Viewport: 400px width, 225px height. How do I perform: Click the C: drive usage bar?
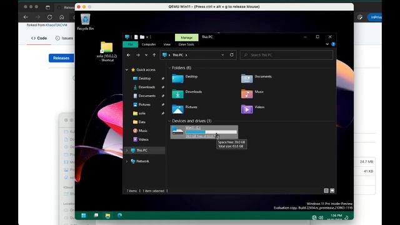coord(211,132)
